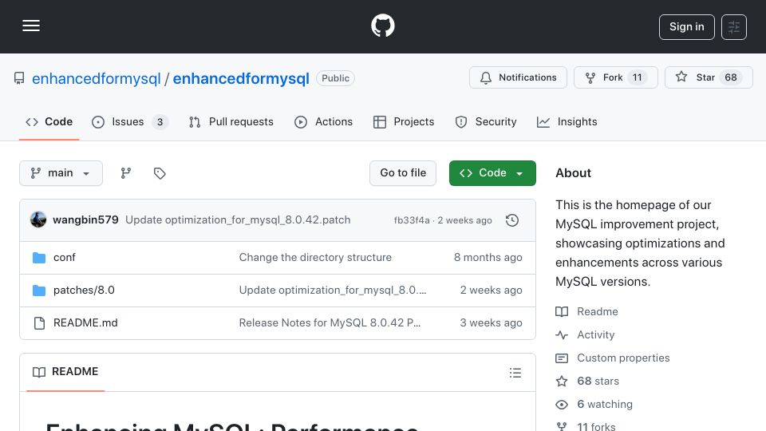The height and width of the screenshot is (431, 766).
Task: Open wangbin579 avatar image
Action: tap(38, 220)
